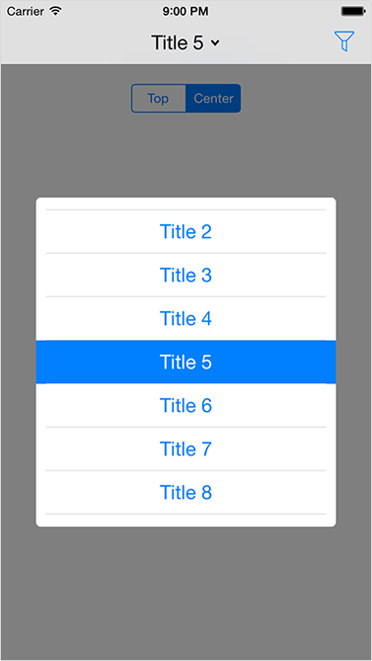Dismiss by tapping dimmed area below list
Viewport: 372px width, 661px height.
pos(186,592)
